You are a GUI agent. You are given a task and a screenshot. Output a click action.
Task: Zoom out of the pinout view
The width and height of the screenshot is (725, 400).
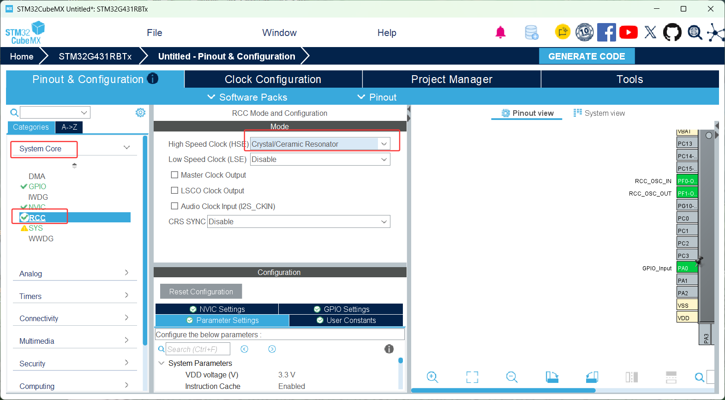click(512, 377)
